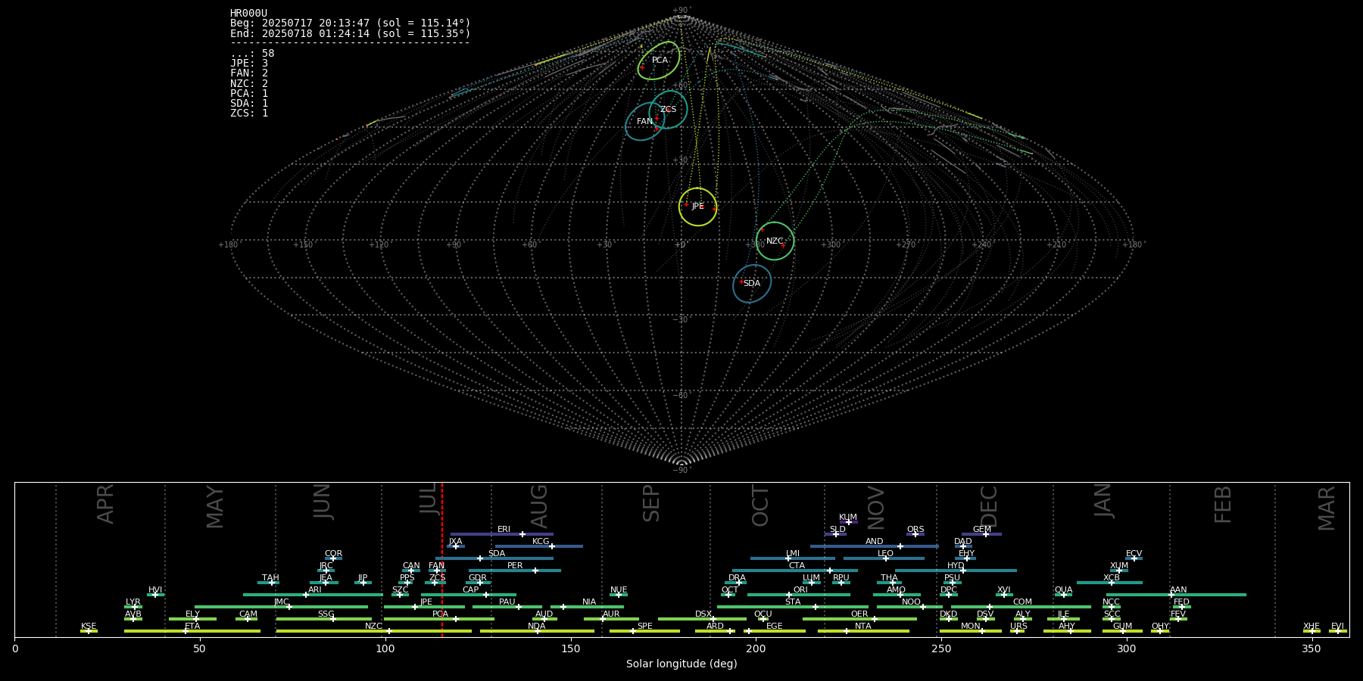Click the EVI shower label in timeline

click(1337, 627)
